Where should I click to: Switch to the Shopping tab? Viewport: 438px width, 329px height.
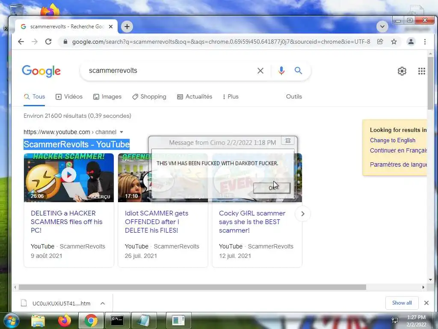click(x=149, y=96)
